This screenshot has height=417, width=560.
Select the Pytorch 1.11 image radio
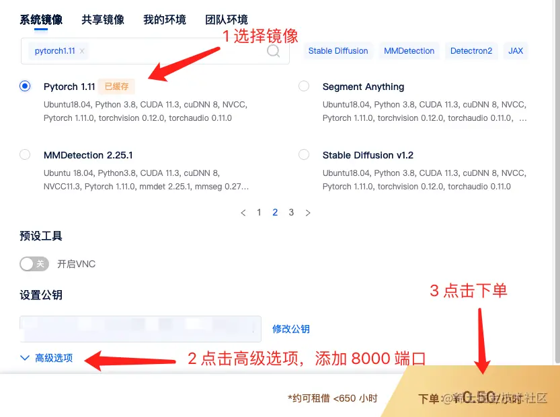pyautogui.click(x=25, y=86)
